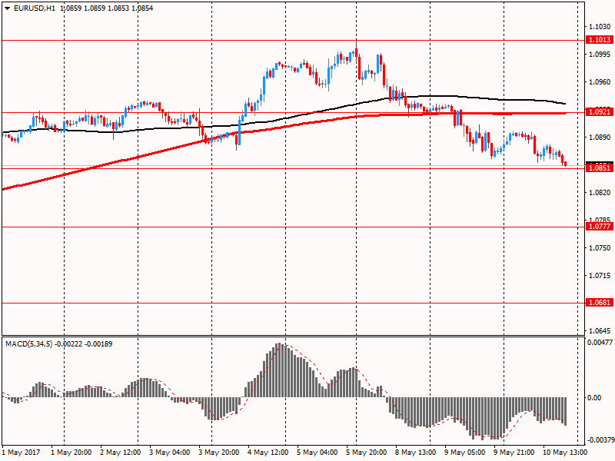
Task: Click the 3 May 04:00 time label
Action: pos(170,453)
